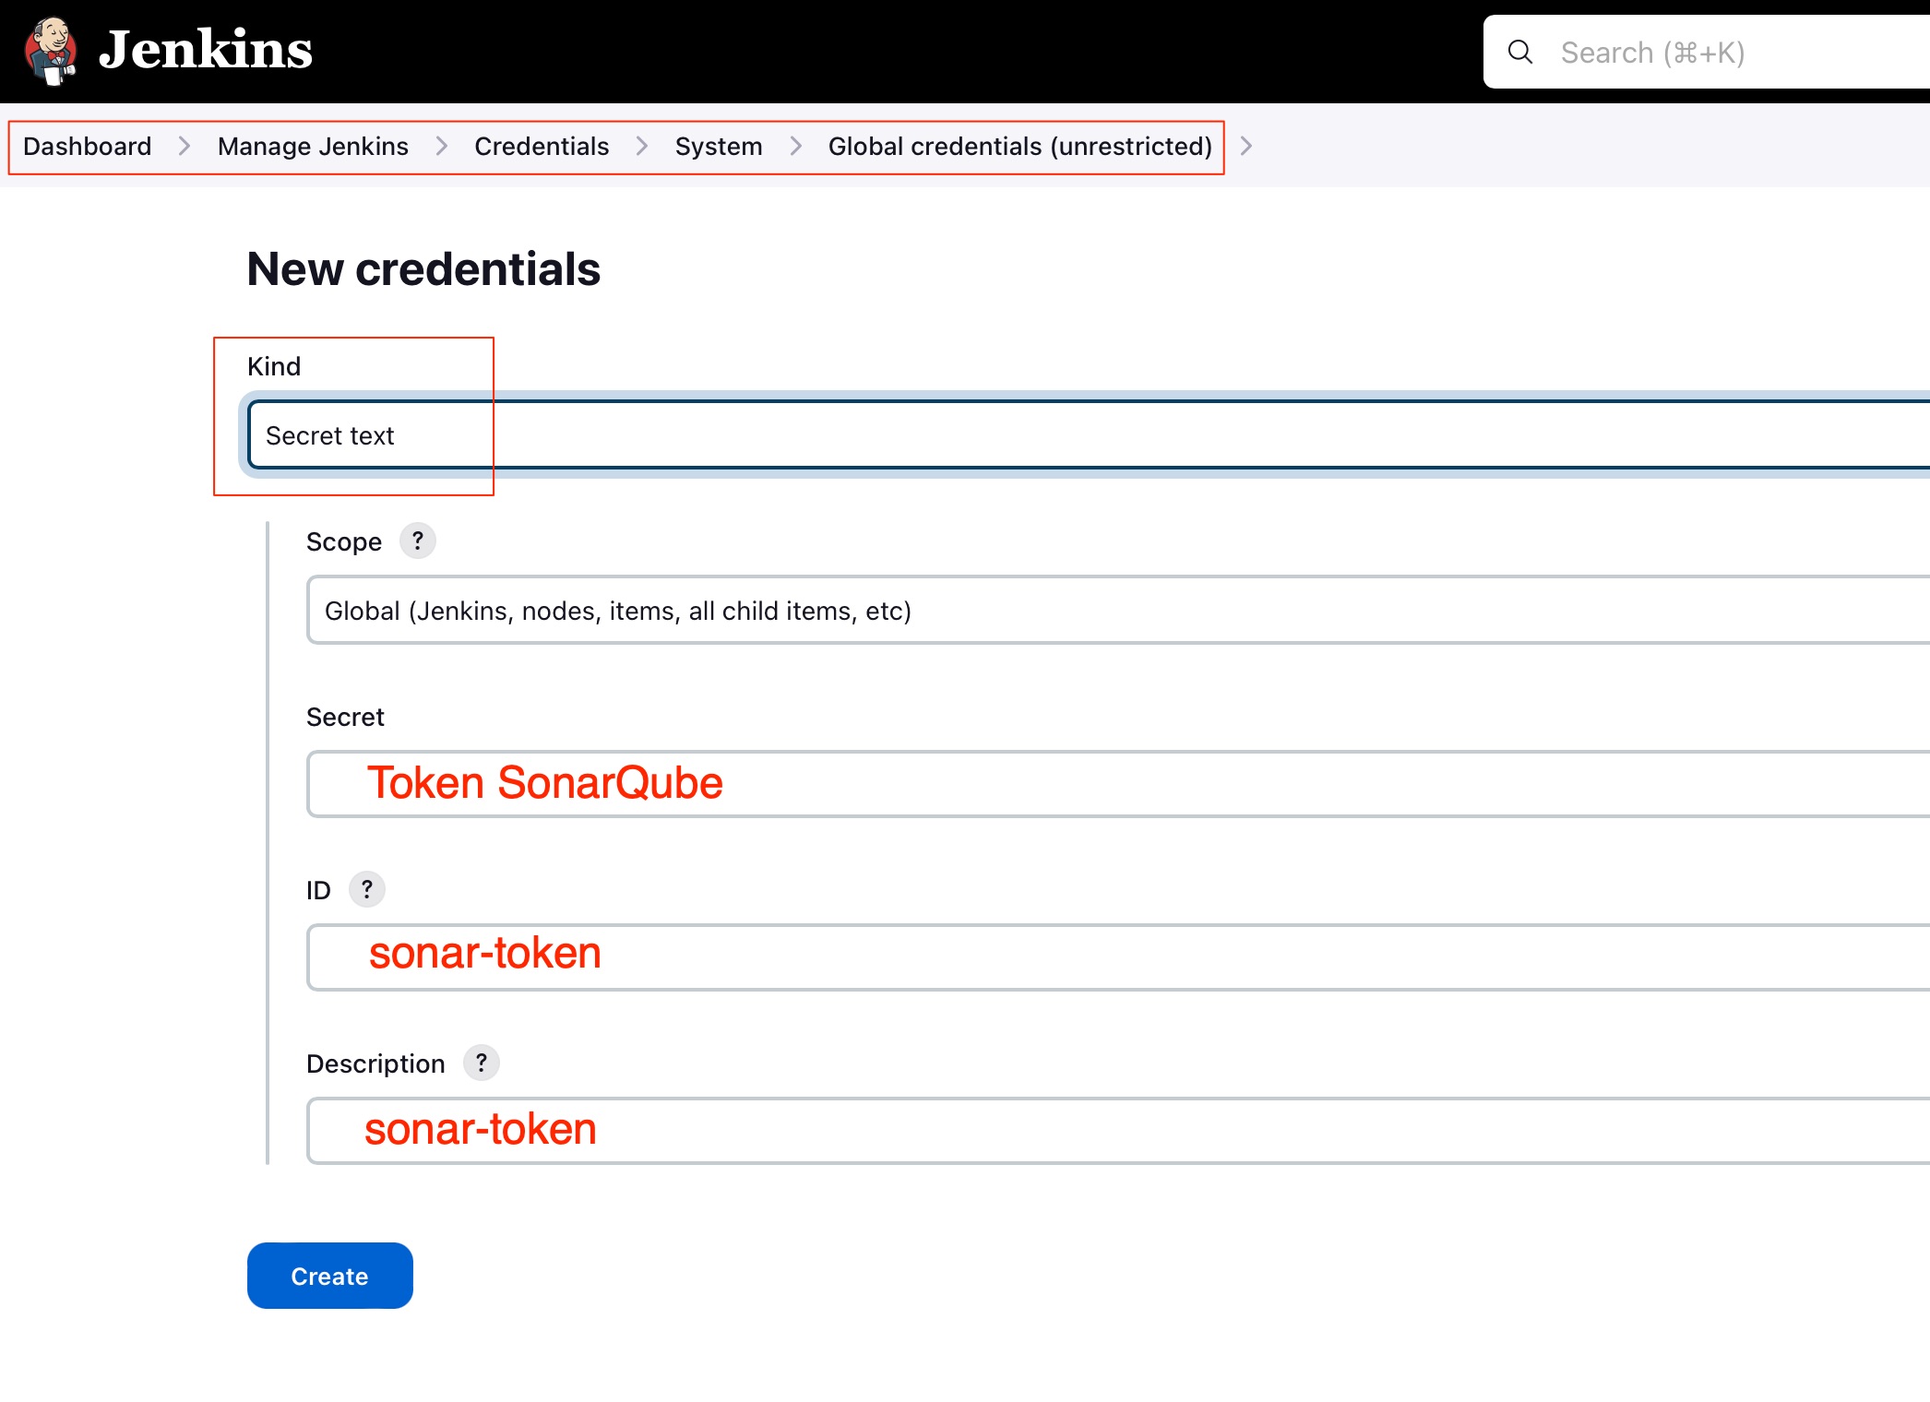
Task: Navigate to Credentials breadcrumb
Action: tap(542, 147)
